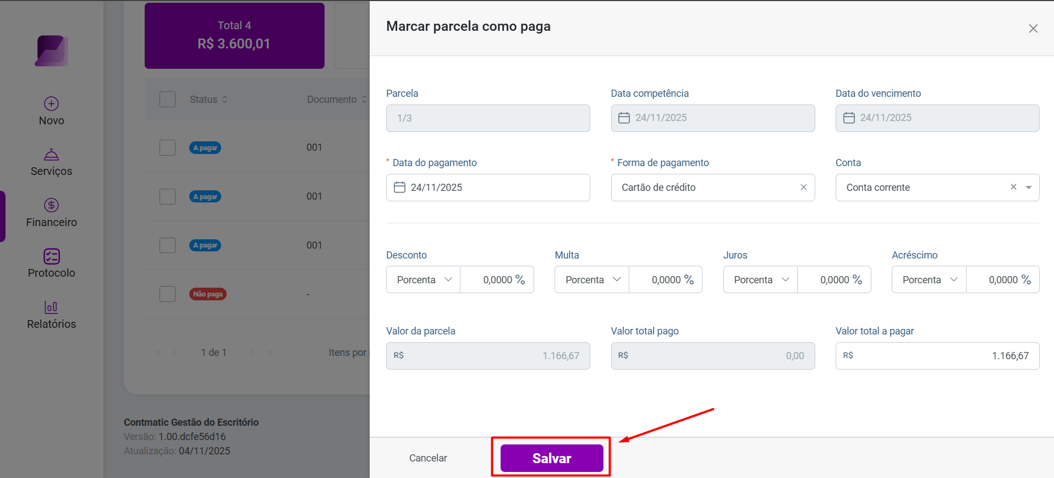Select the Financeiro menu item

51,213
